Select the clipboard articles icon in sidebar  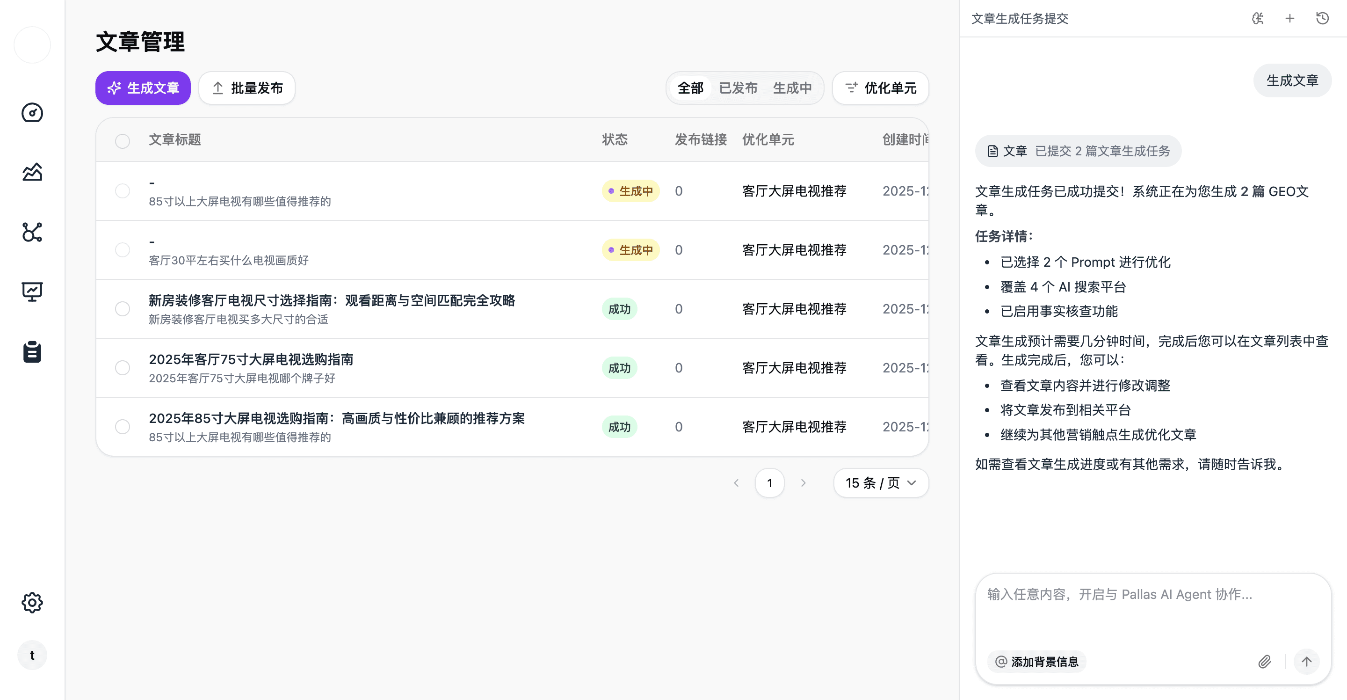pos(32,351)
